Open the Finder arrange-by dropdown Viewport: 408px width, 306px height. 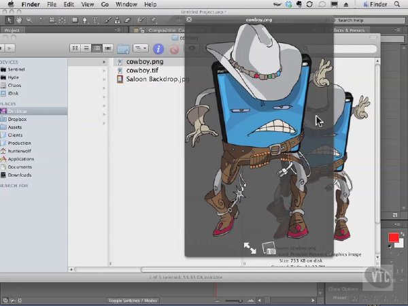point(141,48)
